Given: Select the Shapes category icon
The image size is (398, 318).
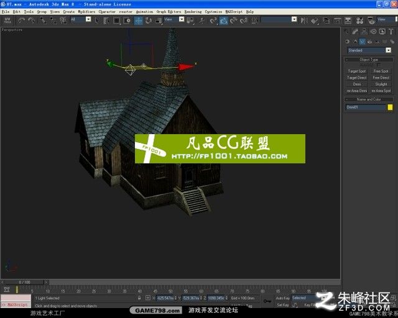Looking at the screenshot, I should 355,42.
